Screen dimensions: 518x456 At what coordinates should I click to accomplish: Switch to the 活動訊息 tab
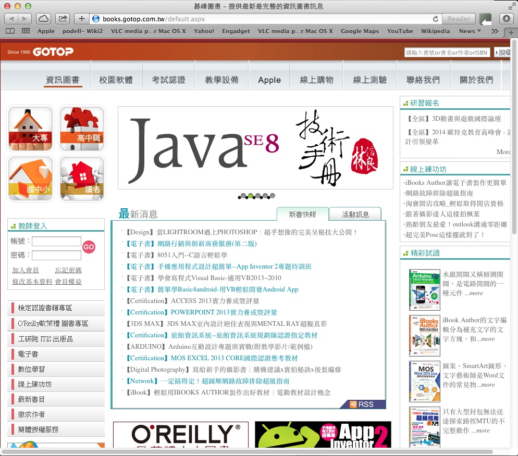tap(355, 214)
